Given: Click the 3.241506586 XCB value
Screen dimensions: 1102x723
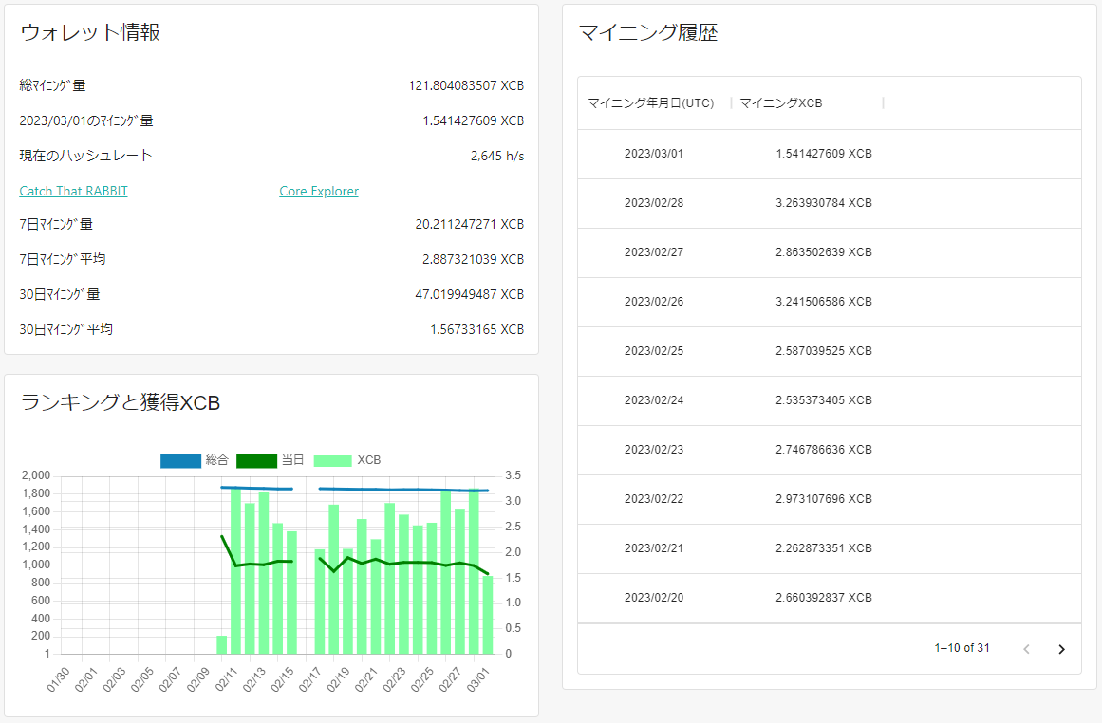Looking at the screenshot, I should pos(824,302).
